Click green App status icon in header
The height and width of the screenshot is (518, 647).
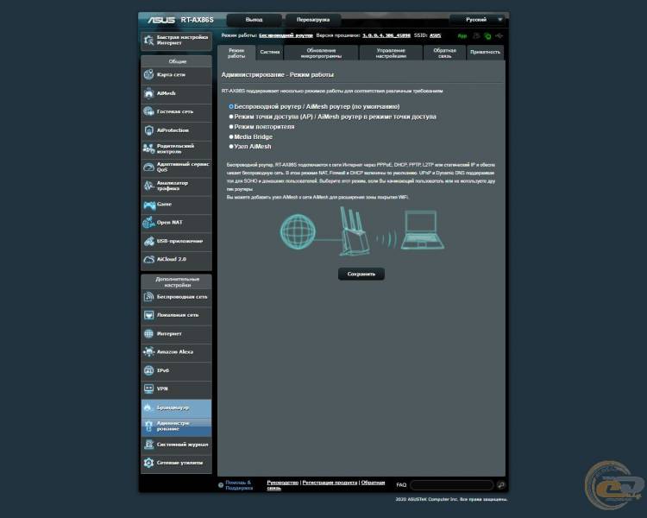tap(462, 36)
